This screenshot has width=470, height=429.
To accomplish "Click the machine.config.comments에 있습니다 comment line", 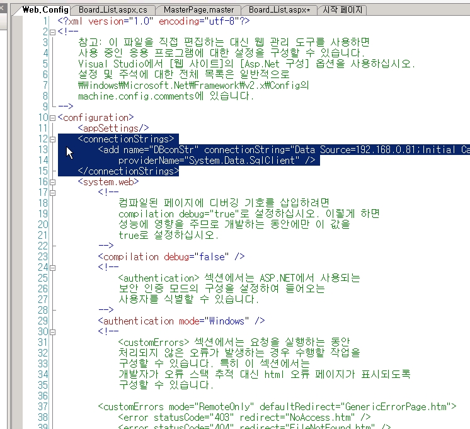I will coord(166,96).
